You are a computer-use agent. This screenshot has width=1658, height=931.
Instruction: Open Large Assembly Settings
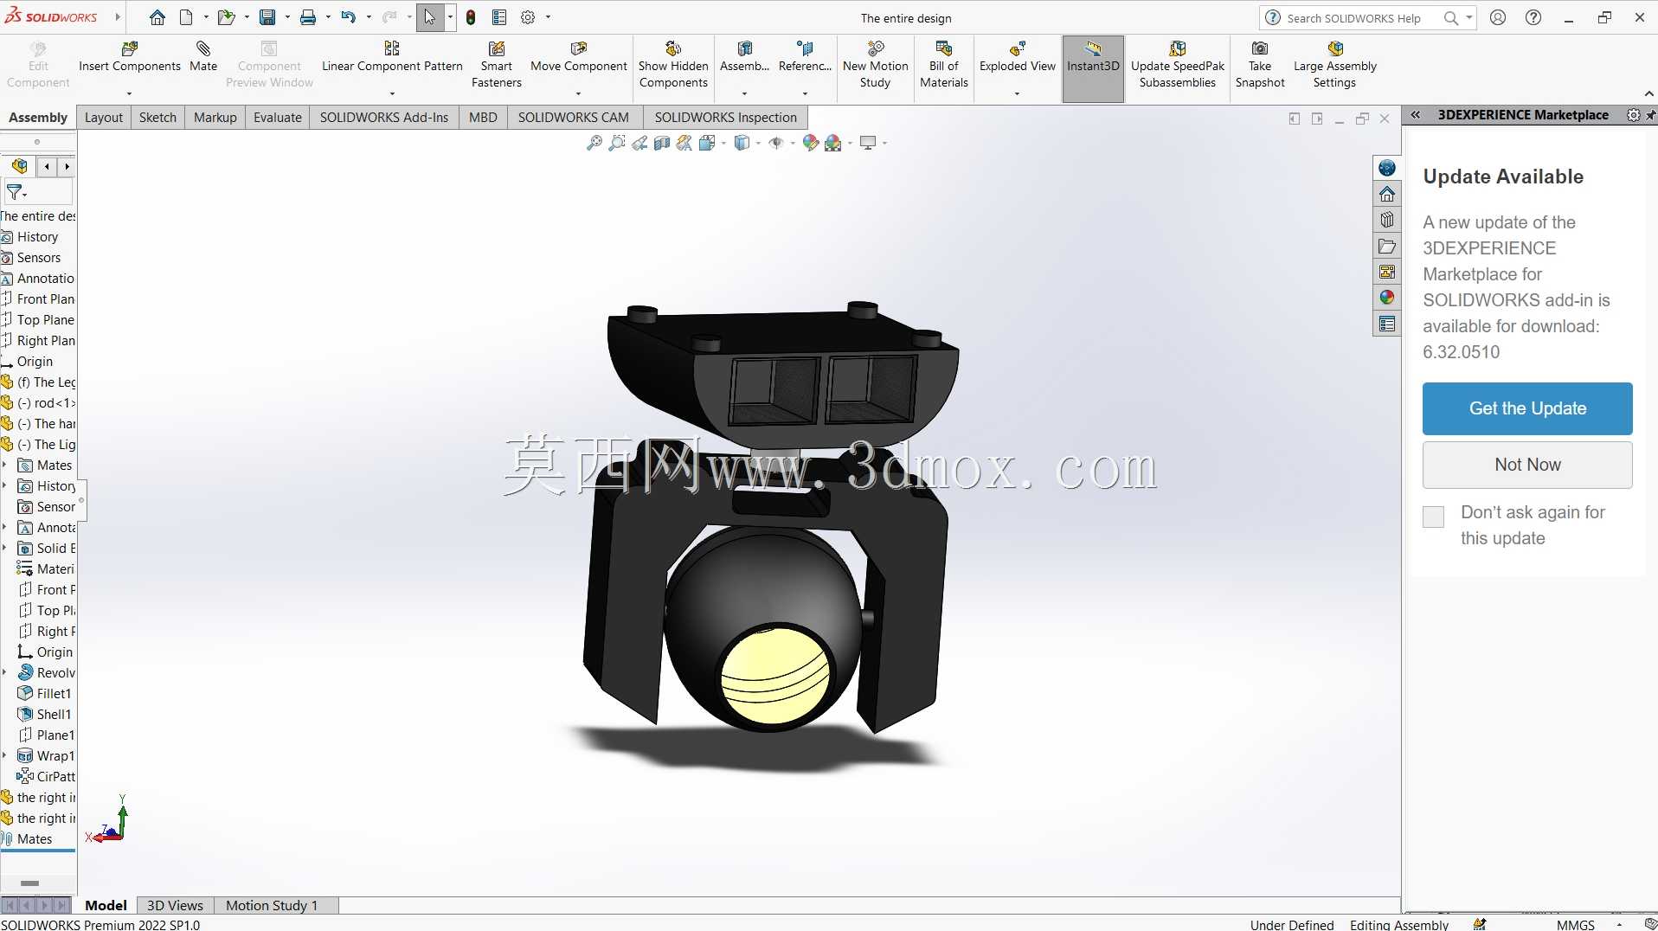tap(1335, 65)
